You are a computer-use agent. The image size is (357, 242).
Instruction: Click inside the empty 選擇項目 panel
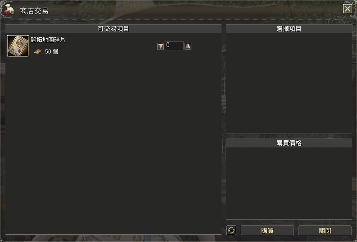coord(289,84)
